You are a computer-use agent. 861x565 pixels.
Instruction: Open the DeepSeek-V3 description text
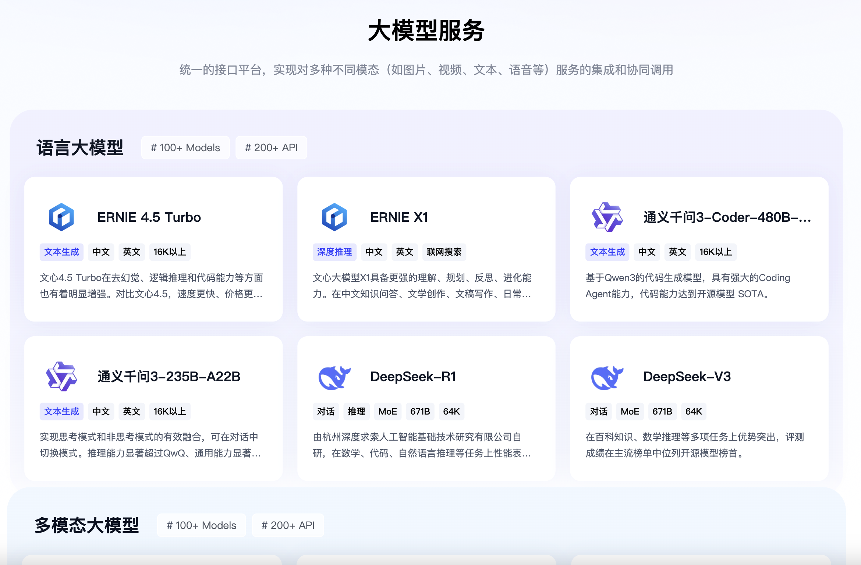[x=695, y=445]
